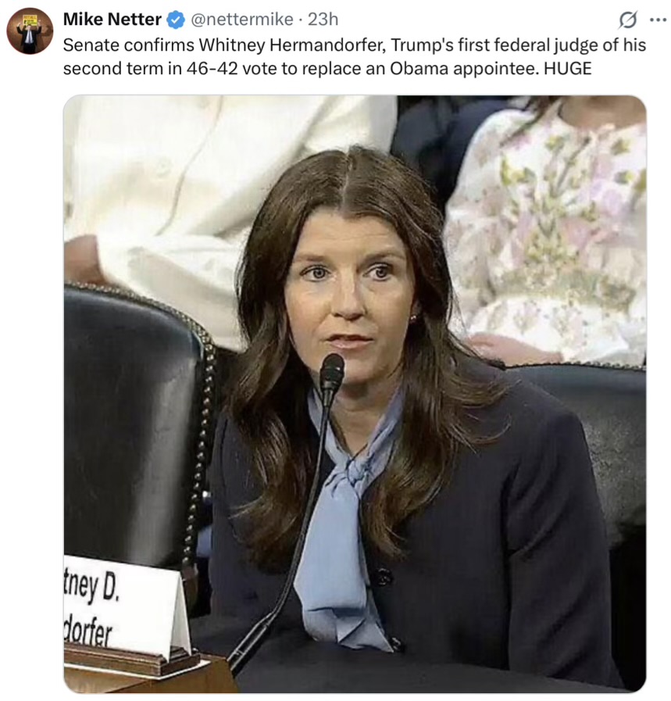Screen dimensions: 671x701
Task: Open the @nettermike handle link
Action: coord(241,20)
